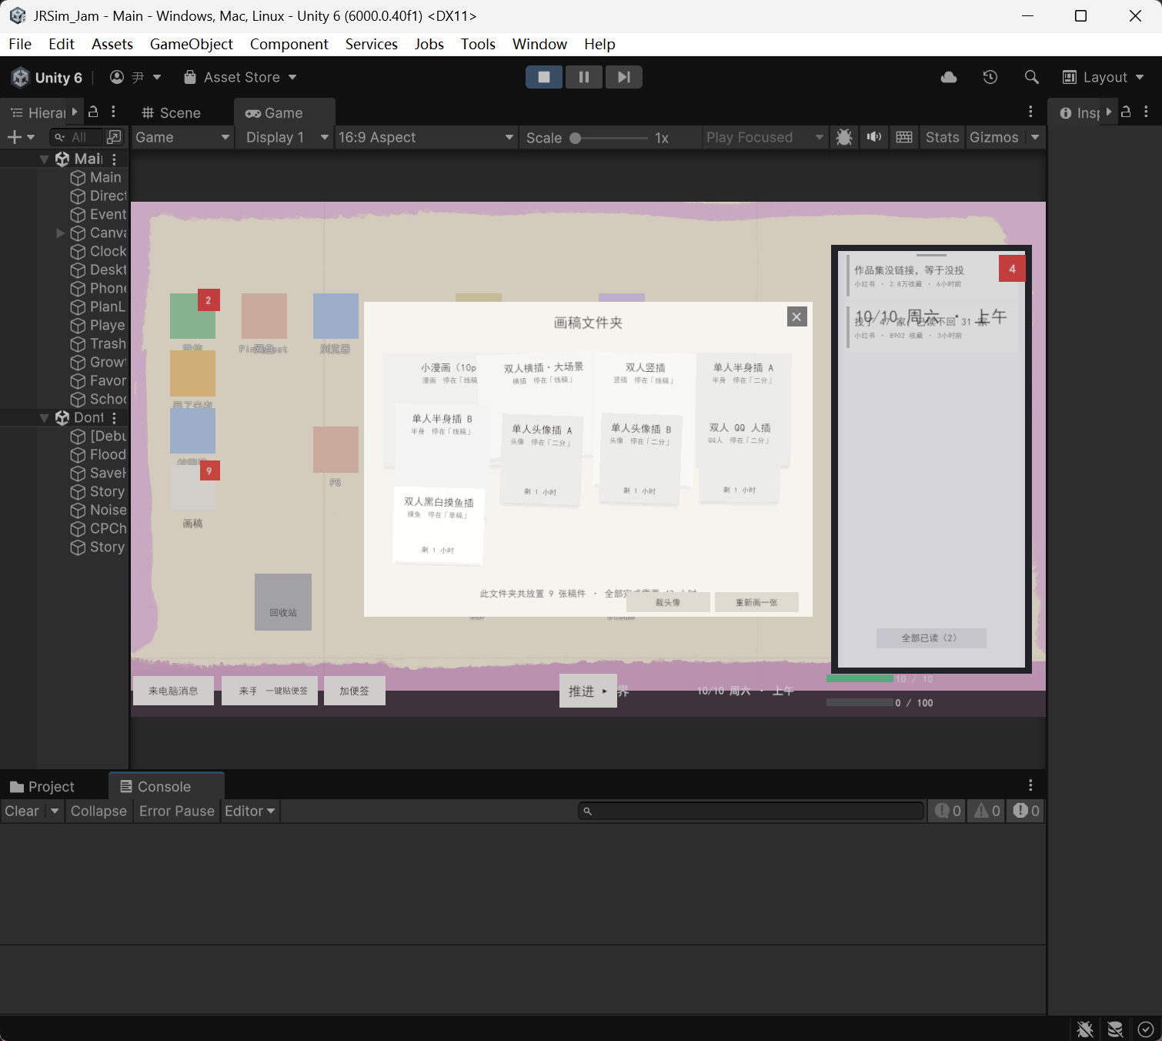Adjust the Game view Scale slider

tap(611, 138)
